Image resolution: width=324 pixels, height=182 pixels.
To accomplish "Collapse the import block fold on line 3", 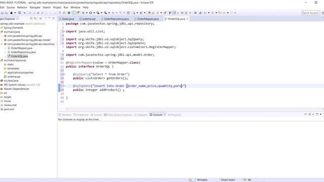I will pos(64,31).
